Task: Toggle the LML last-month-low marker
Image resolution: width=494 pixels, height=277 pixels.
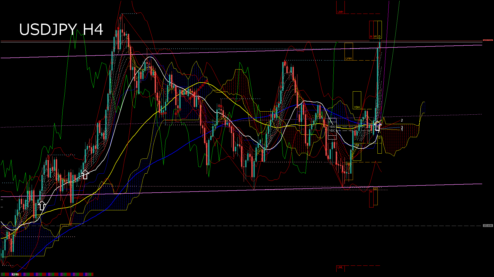Action: 340,267
